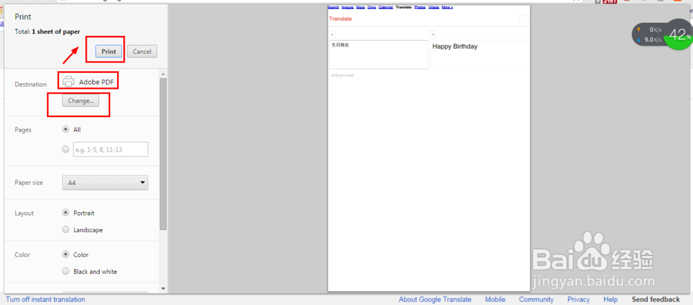This screenshot has height=305, width=693.
Task: Click Send feedback in footer
Action: coord(656,299)
